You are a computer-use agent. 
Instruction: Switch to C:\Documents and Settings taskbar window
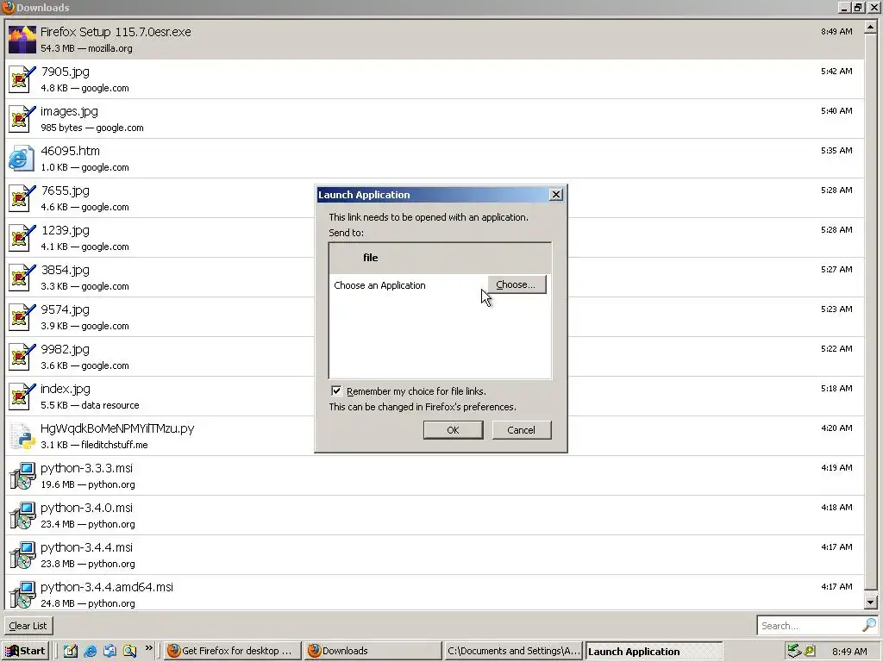click(x=514, y=651)
